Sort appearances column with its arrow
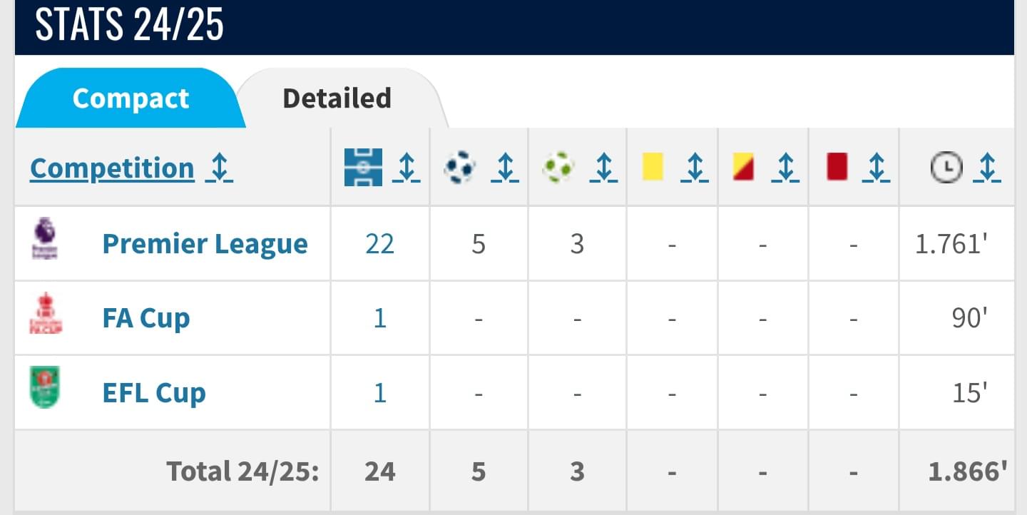The width and height of the screenshot is (1027, 515). click(x=407, y=168)
